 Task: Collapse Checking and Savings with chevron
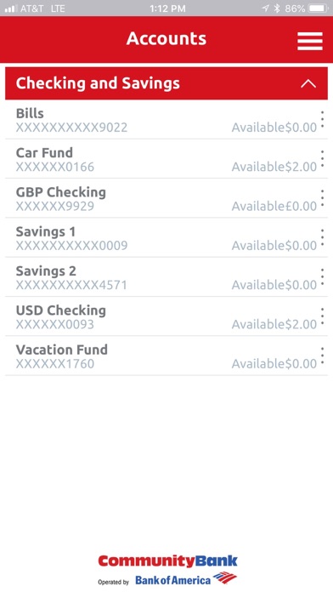(308, 84)
